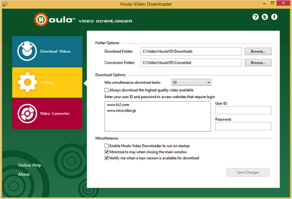The width and height of the screenshot is (292, 199).
Task: Select www.nicovideo.jp in website list
Action: click(x=121, y=111)
